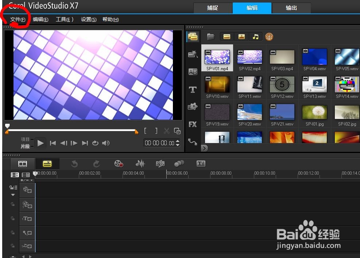Screen dimensions: 360x258
Task: Increase timecode with stepper arrow
Action: [x=178, y=141]
